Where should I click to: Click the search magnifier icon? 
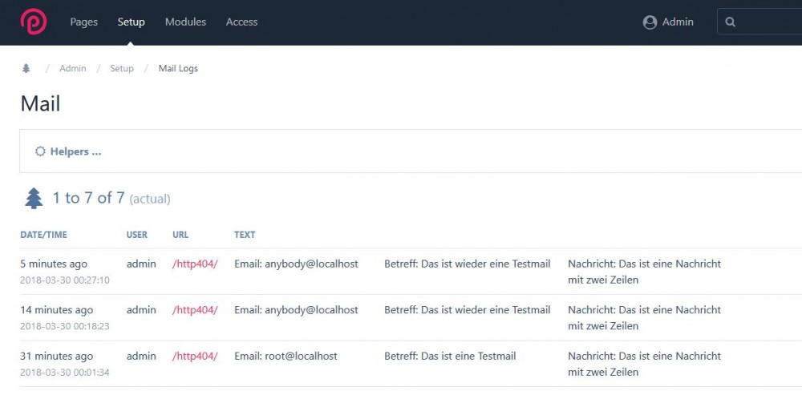pos(730,22)
